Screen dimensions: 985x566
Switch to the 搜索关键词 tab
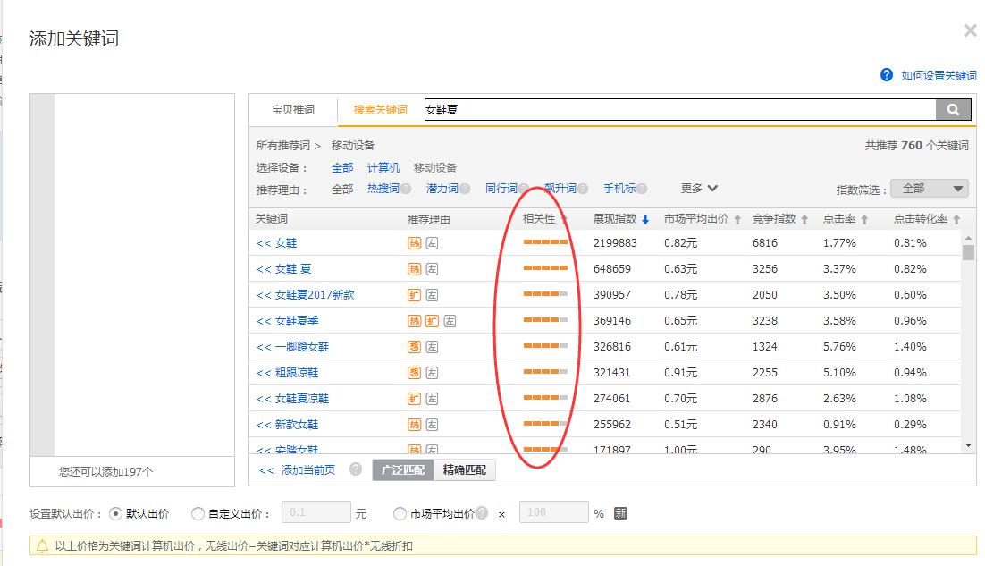click(379, 109)
